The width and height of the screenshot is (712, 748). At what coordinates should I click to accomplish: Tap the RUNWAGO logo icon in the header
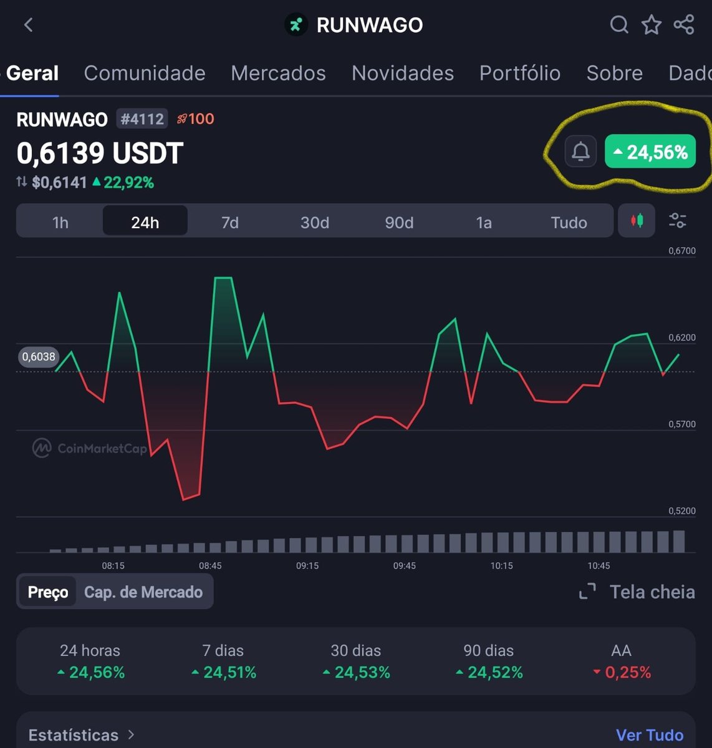(x=296, y=25)
